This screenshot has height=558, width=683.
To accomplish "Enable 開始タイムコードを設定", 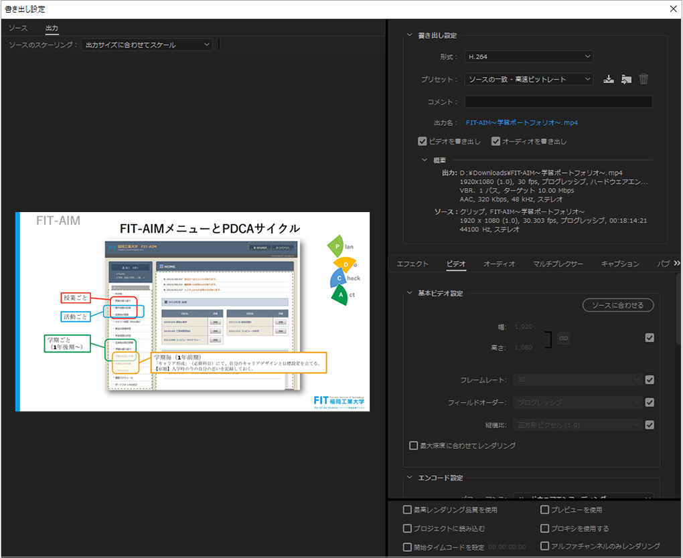I will pyautogui.click(x=407, y=547).
